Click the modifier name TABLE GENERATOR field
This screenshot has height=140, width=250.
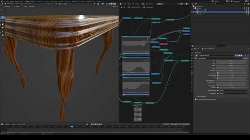click(x=216, y=55)
